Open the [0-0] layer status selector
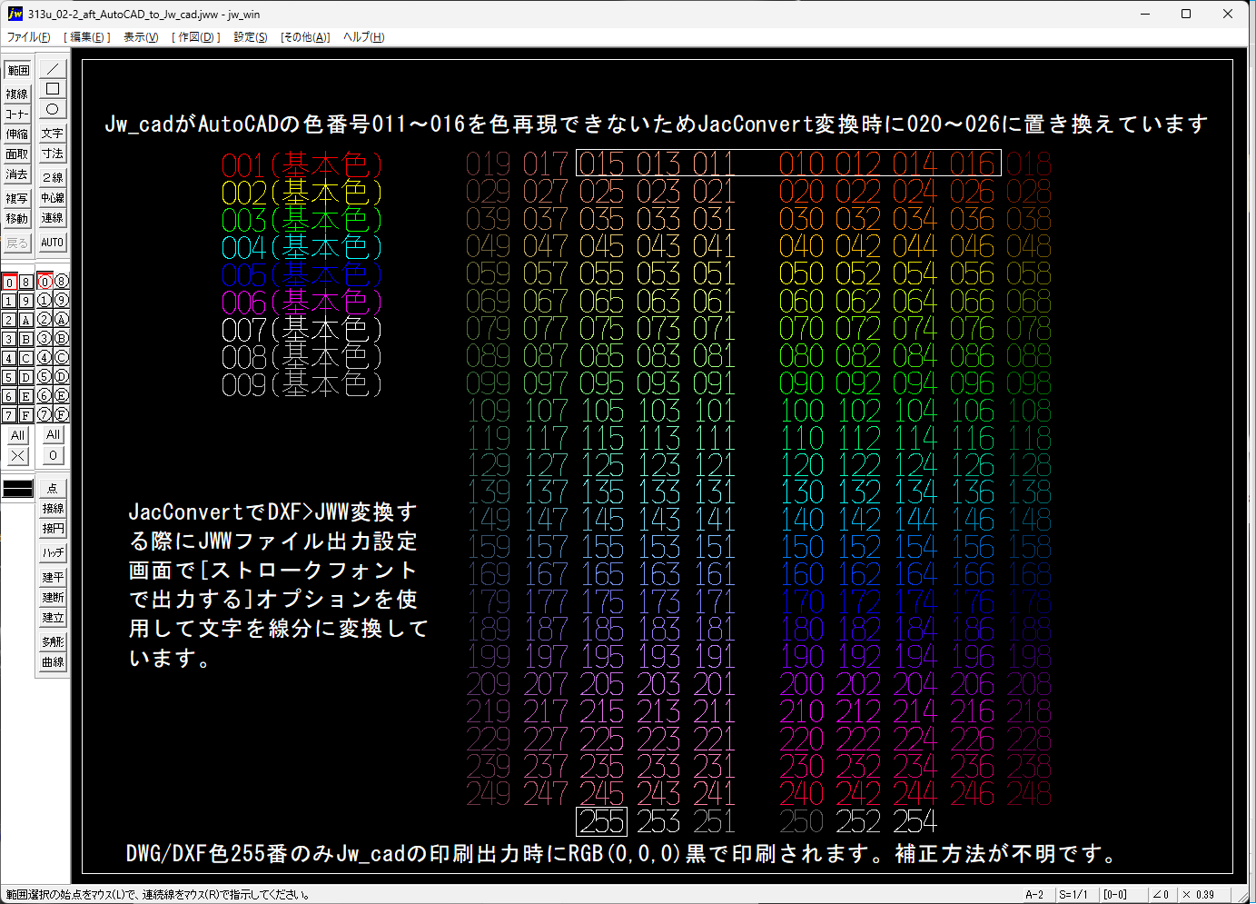The height and width of the screenshot is (904, 1256). coord(1114,895)
